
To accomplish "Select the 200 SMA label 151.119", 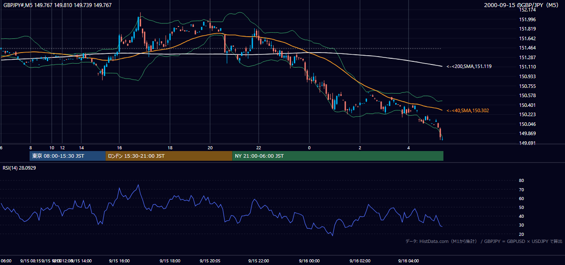I will click(469, 67).
